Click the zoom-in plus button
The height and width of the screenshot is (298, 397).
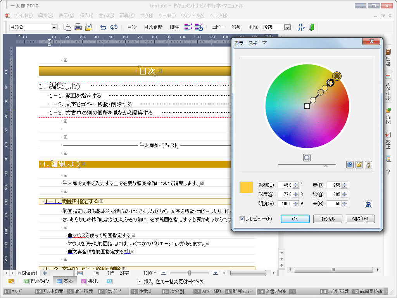pyautogui.click(x=216, y=273)
